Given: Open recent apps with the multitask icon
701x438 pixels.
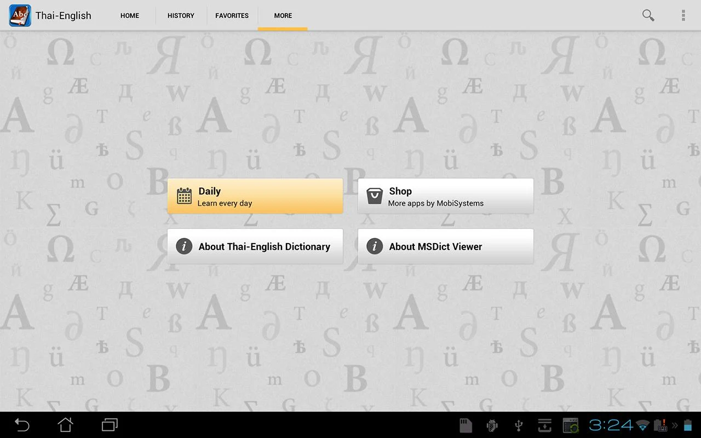Looking at the screenshot, I should pos(109,425).
